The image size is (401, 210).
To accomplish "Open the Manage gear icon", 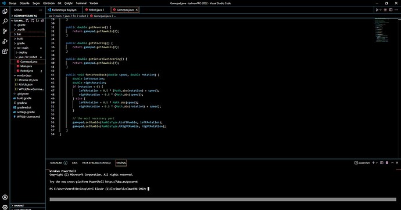I will pyautogui.click(x=5, y=207).
